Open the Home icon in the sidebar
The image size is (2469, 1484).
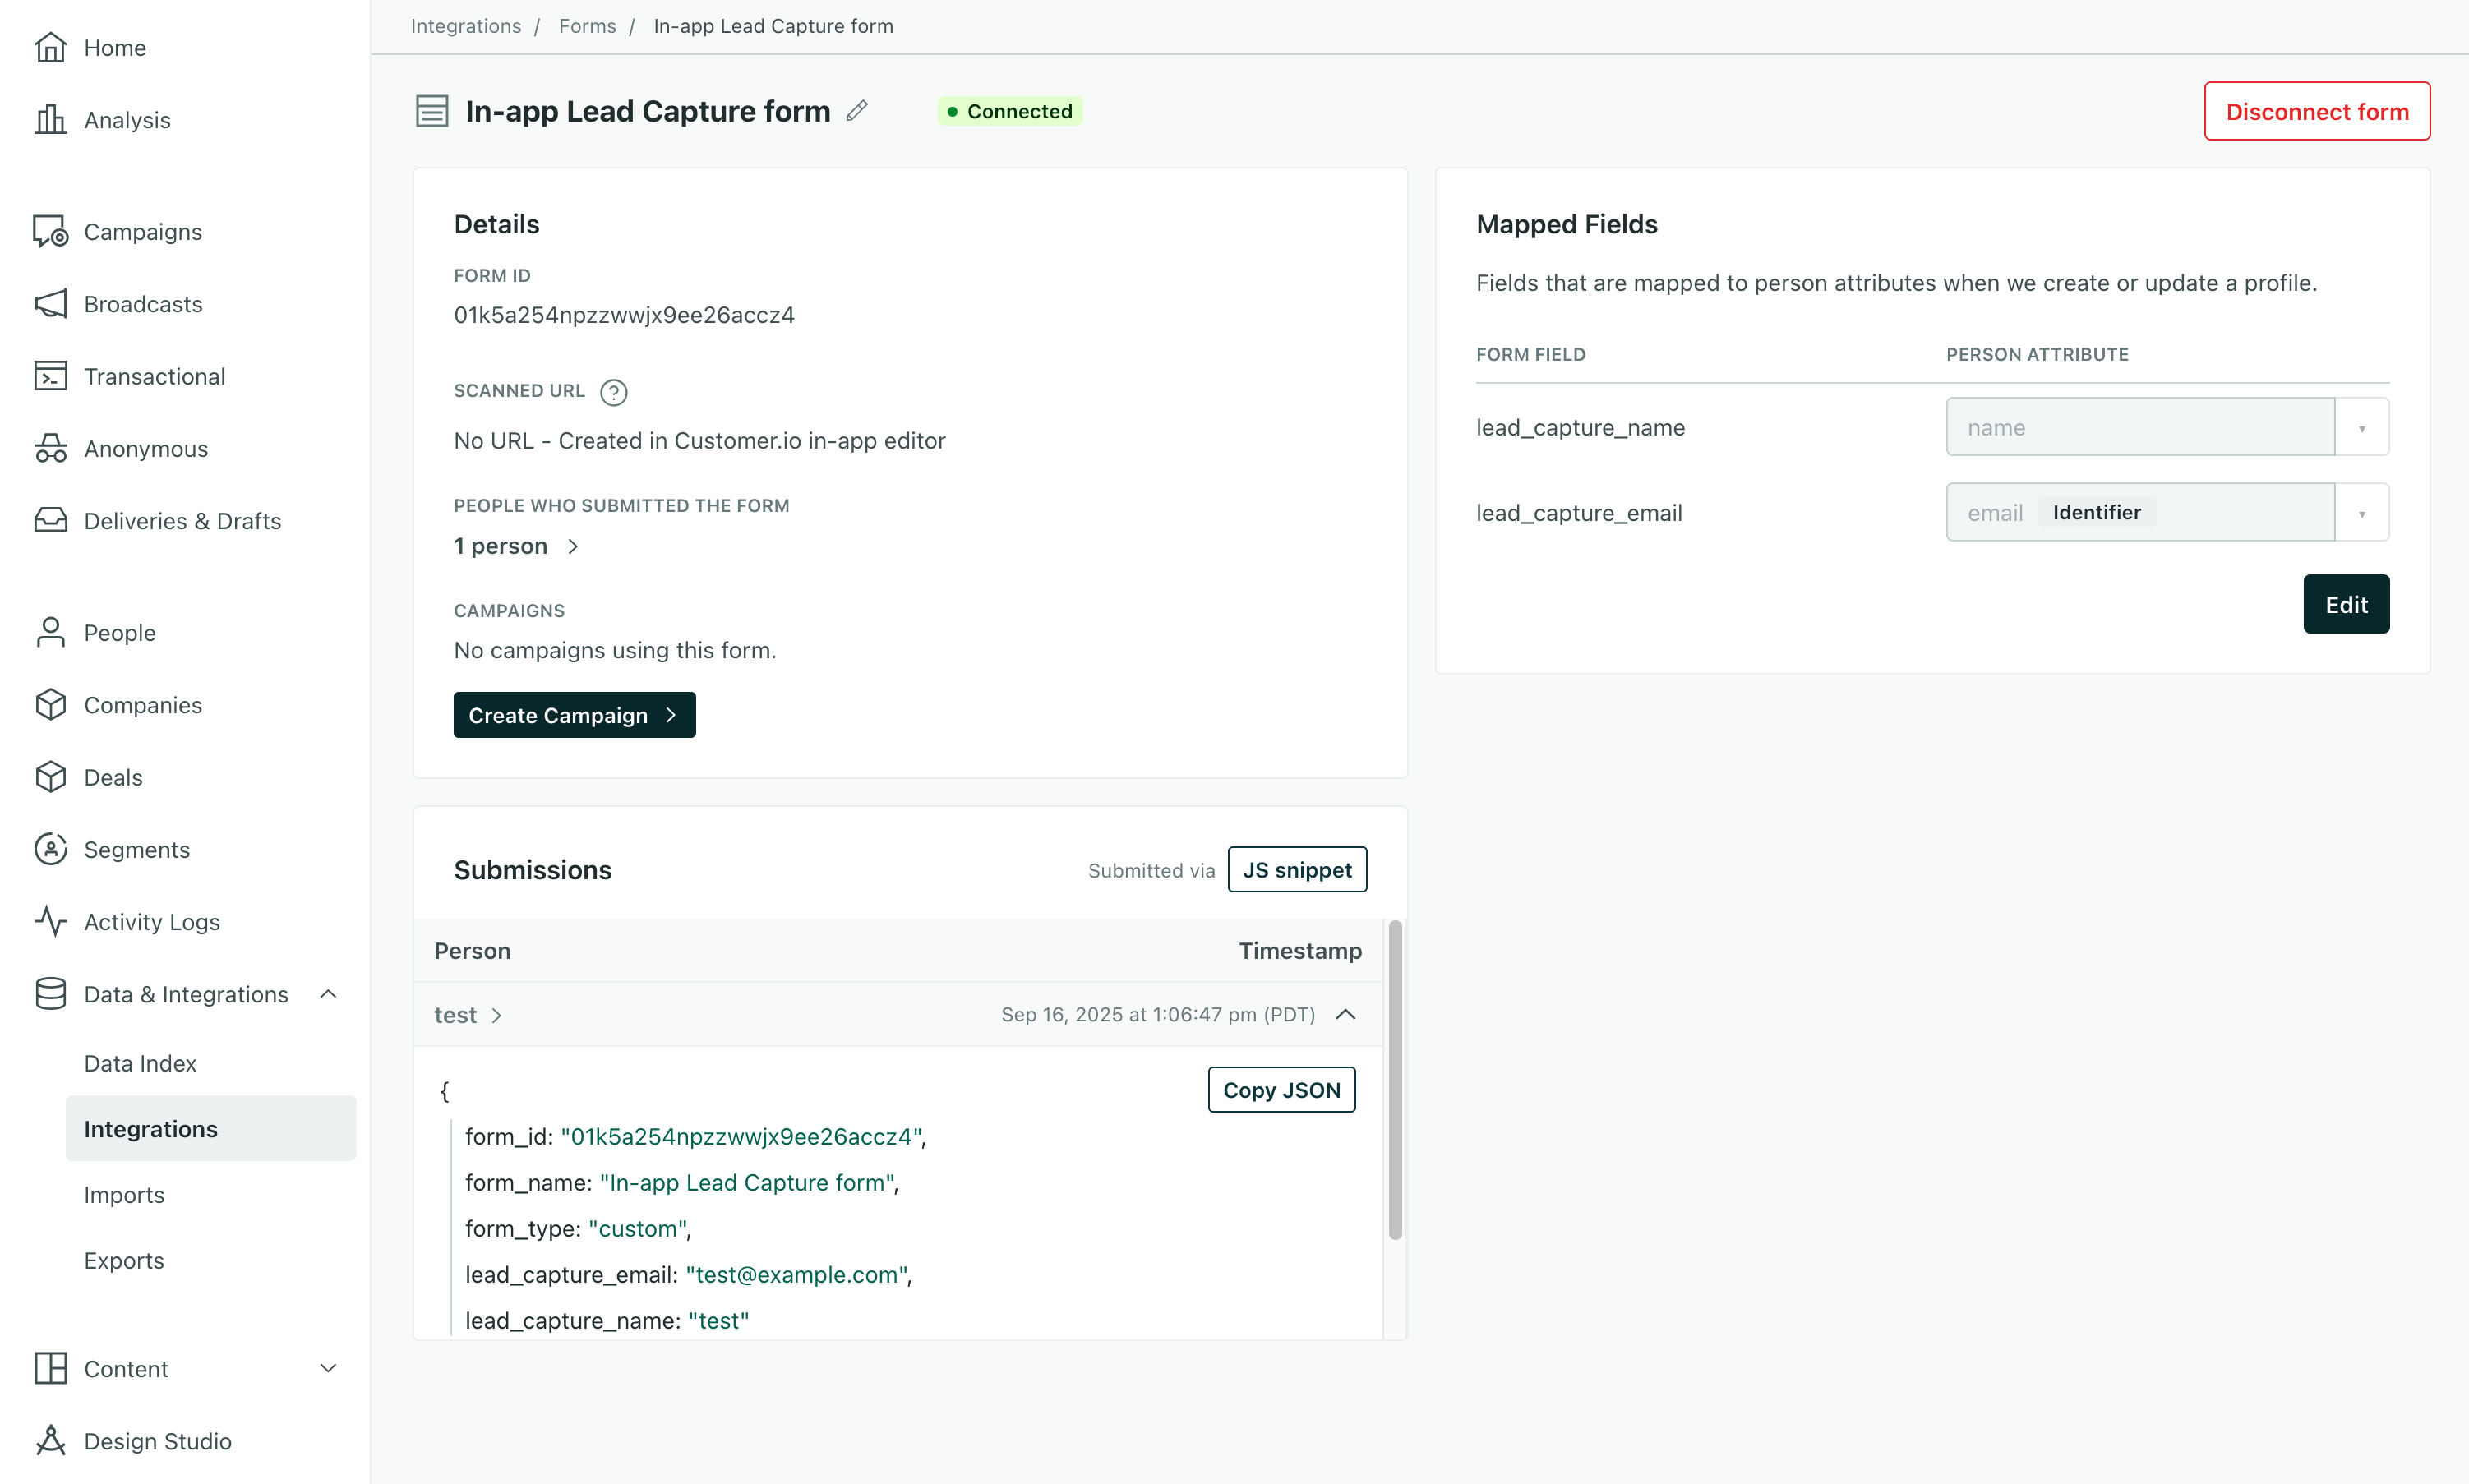[51, 47]
